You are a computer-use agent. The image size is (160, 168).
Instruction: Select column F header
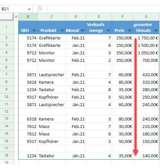click(123, 17)
